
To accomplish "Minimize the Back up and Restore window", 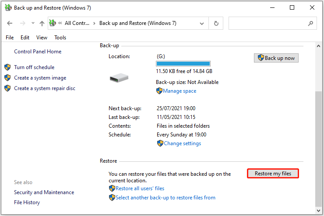I will point(272,7).
